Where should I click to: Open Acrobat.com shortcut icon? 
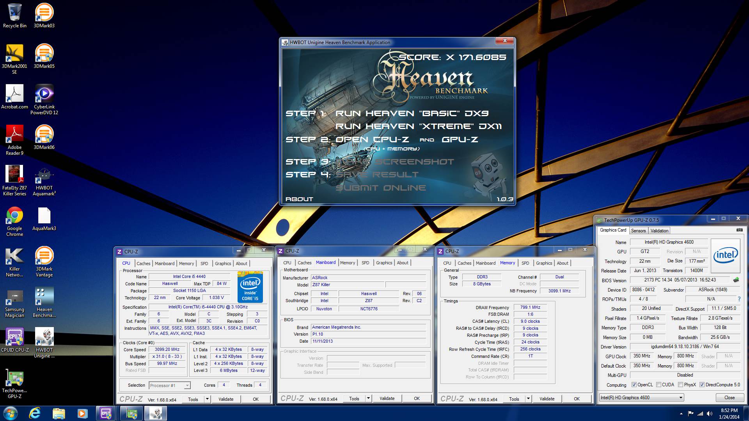click(15, 97)
